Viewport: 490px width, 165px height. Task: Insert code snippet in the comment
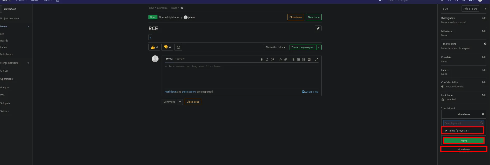280,60
